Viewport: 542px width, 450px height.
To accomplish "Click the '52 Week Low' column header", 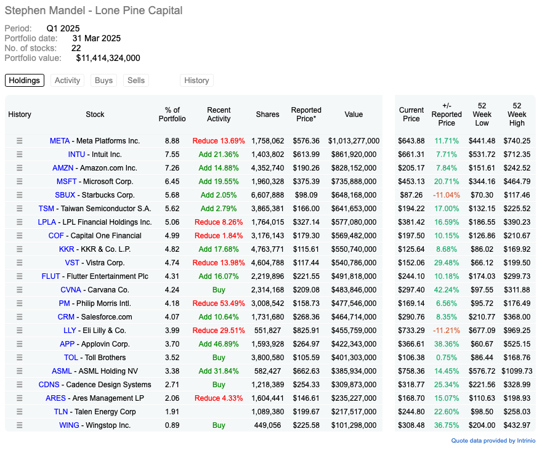I will click(482, 115).
